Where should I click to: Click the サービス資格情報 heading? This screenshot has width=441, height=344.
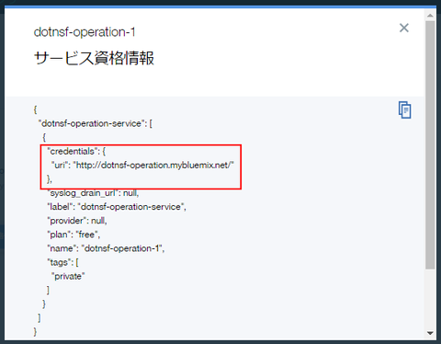[x=94, y=58]
